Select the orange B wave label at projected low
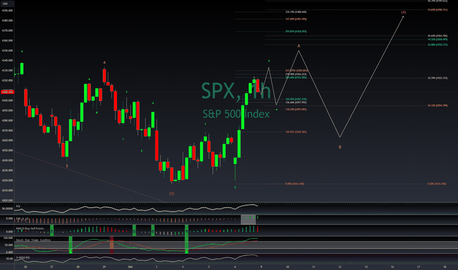 pyautogui.click(x=340, y=147)
